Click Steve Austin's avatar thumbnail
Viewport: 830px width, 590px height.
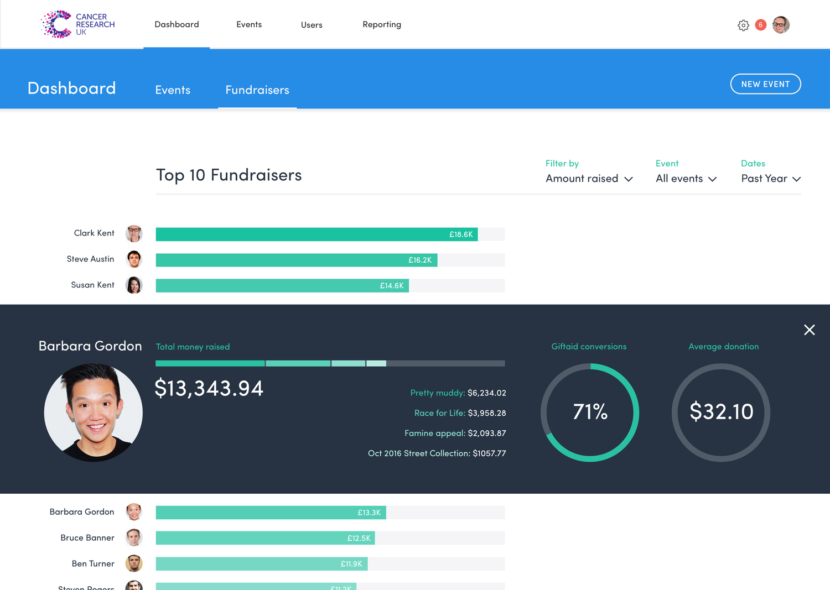pyautogui.click(x=133, y=259)
